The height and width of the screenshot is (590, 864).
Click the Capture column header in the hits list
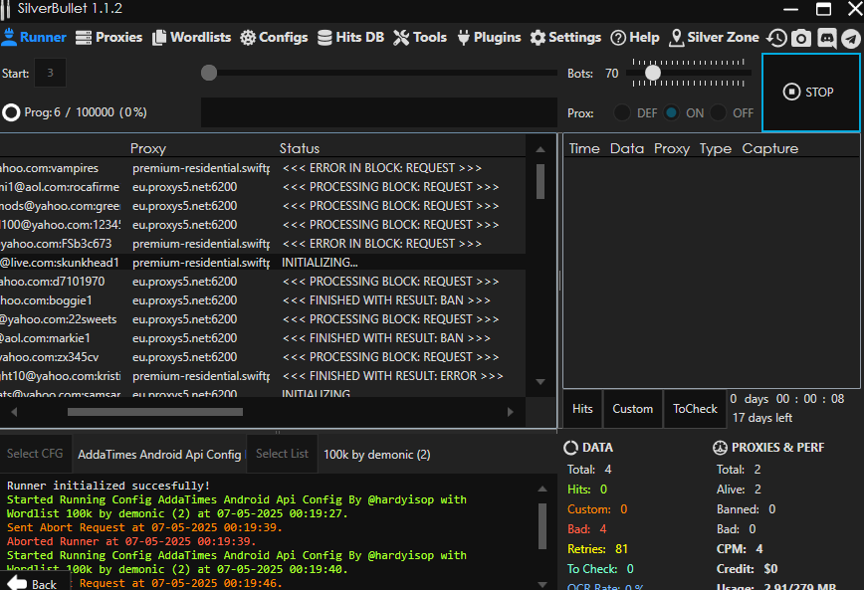point(769,148)
